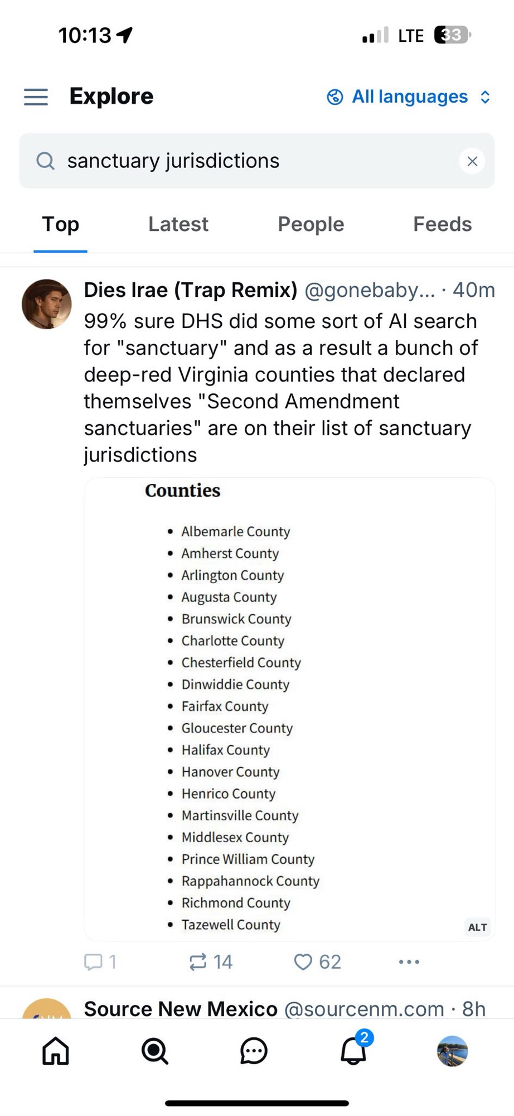Open the chat messages icon
This screenshot has height=1116, width=514.
click(254, 1051)
